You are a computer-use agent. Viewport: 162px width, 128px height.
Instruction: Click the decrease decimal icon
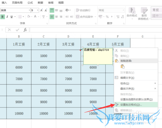pyautogui.click(x=122, y=17)
